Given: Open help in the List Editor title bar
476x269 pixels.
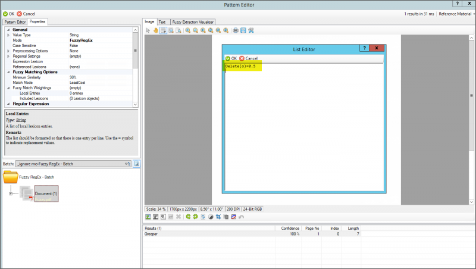Looking at the screenshot, I should pos(364,48).
